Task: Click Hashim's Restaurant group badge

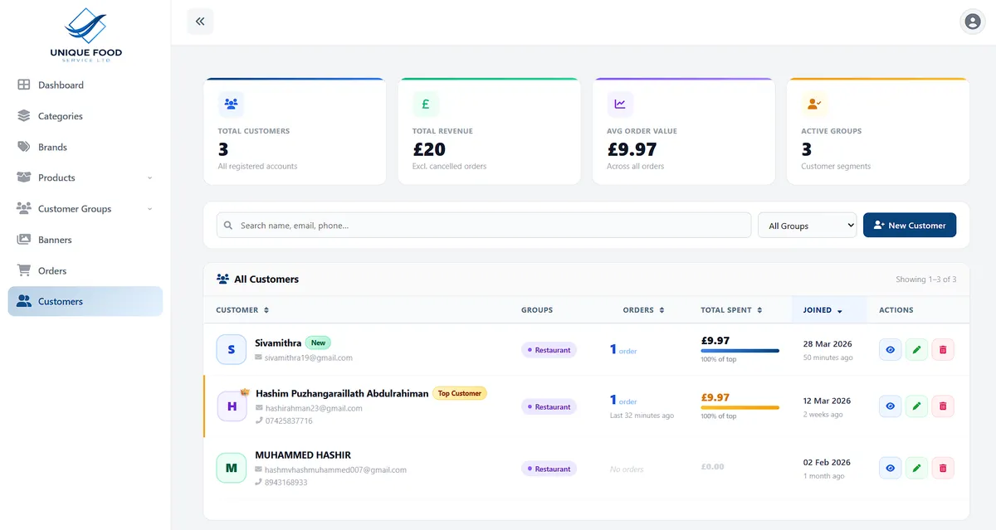Action: [x=549, y=406]
